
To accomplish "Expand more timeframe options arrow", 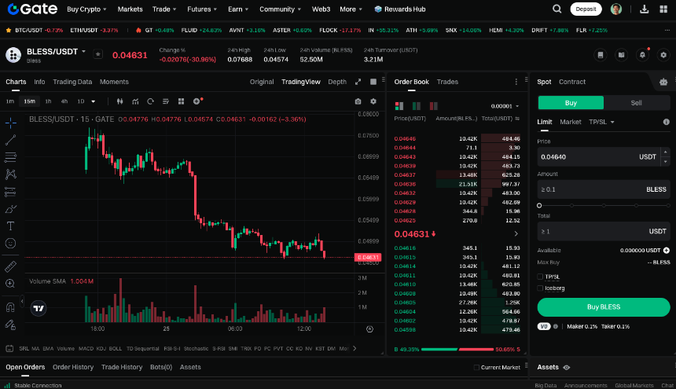I will (x=93, y=101).
